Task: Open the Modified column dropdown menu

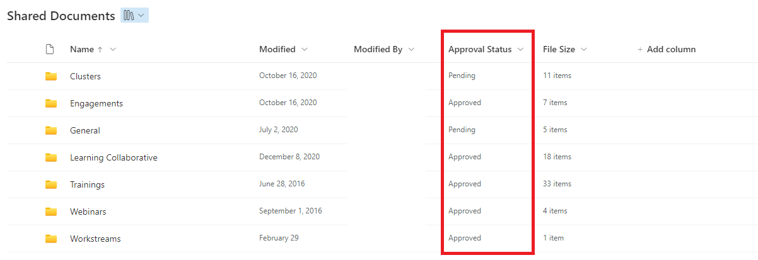Action: [x=305, y=50]
